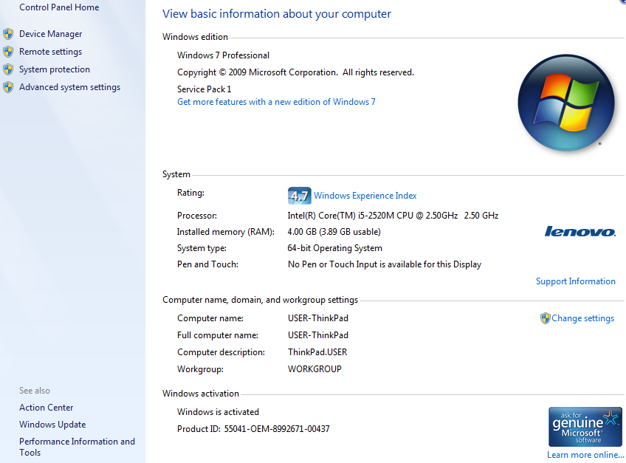Click the description value 'ThinkPad.USER'
The width and height of the screenshot is (626, 463).
317,352
